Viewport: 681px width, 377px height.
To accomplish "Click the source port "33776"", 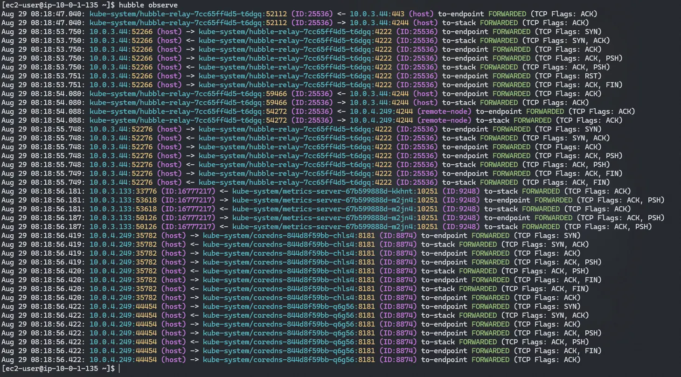I will [146, 191].
